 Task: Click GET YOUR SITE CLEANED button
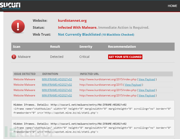(x=125, y=57)
